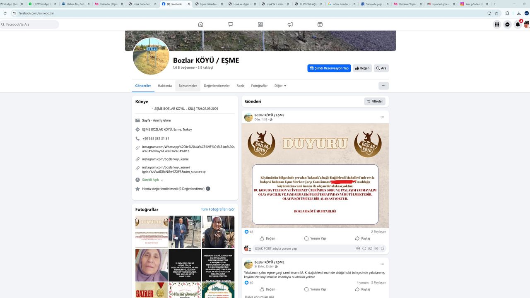Open the Facebook menu grid icon
The image size is (530, 298).
(x=497, y=24)
